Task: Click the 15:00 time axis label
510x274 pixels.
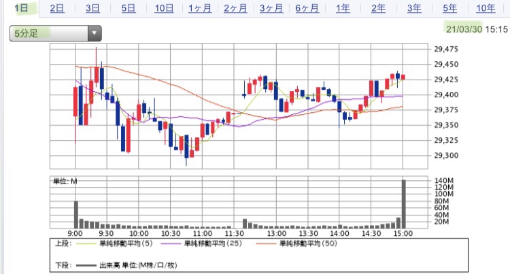Action: coord(403,233)
